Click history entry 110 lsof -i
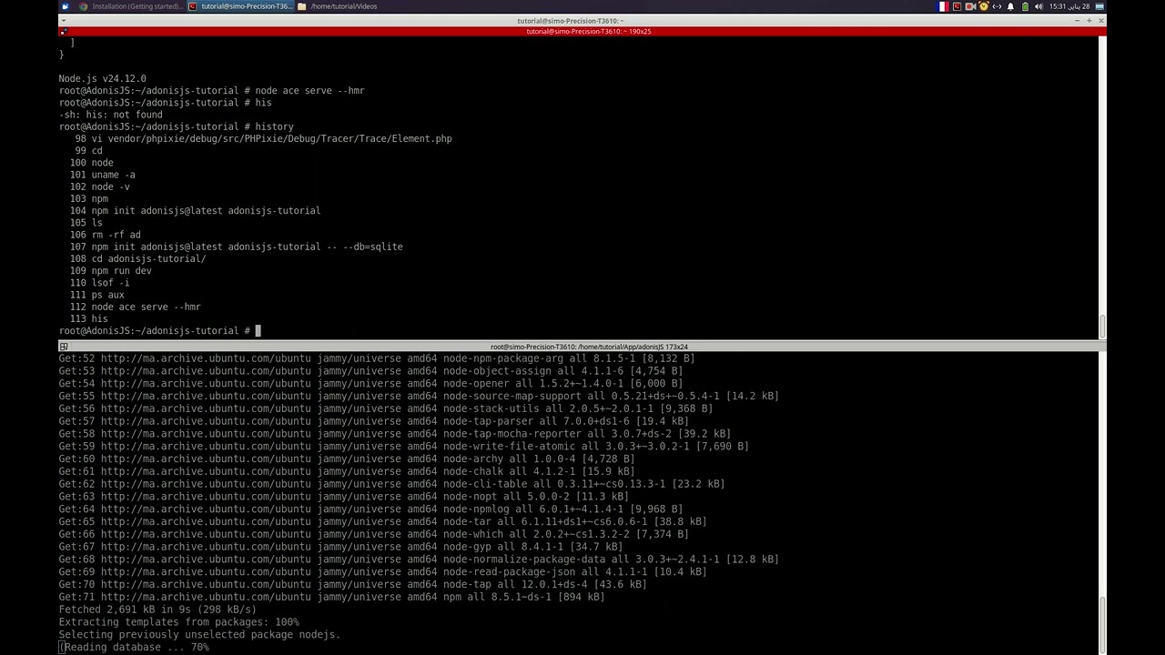This screenshot has width=1165, height=655. [x=99, y=283]
